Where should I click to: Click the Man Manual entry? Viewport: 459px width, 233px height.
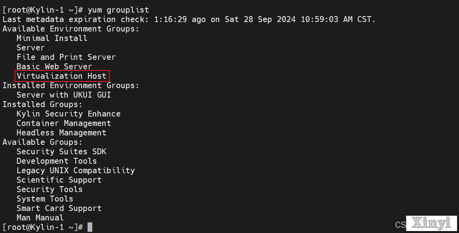click(40, 218)
